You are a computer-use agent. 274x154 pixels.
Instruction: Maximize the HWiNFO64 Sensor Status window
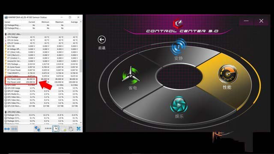click(x=70, y=17)
